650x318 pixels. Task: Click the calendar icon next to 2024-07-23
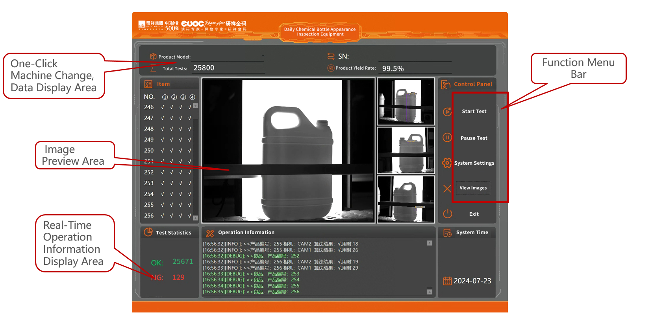tap(447, 281)
